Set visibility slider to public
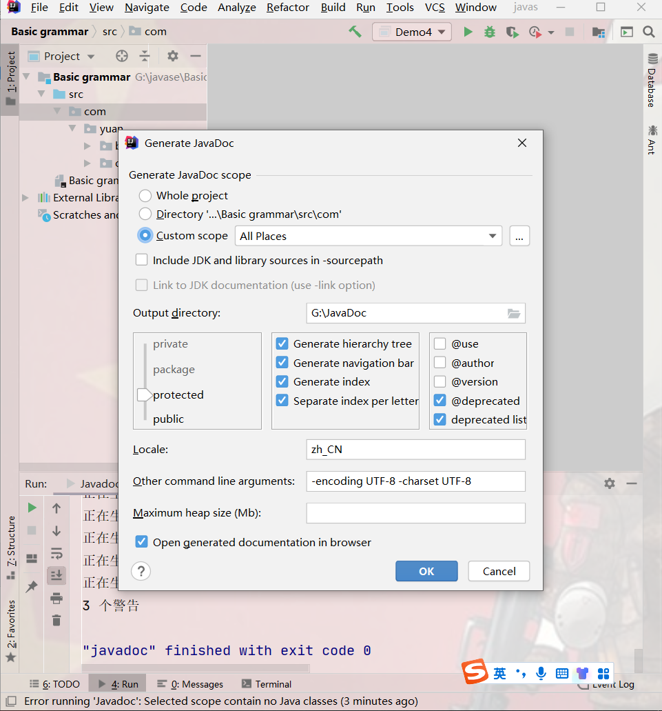662x711 pixels. (x=169, y=419)
